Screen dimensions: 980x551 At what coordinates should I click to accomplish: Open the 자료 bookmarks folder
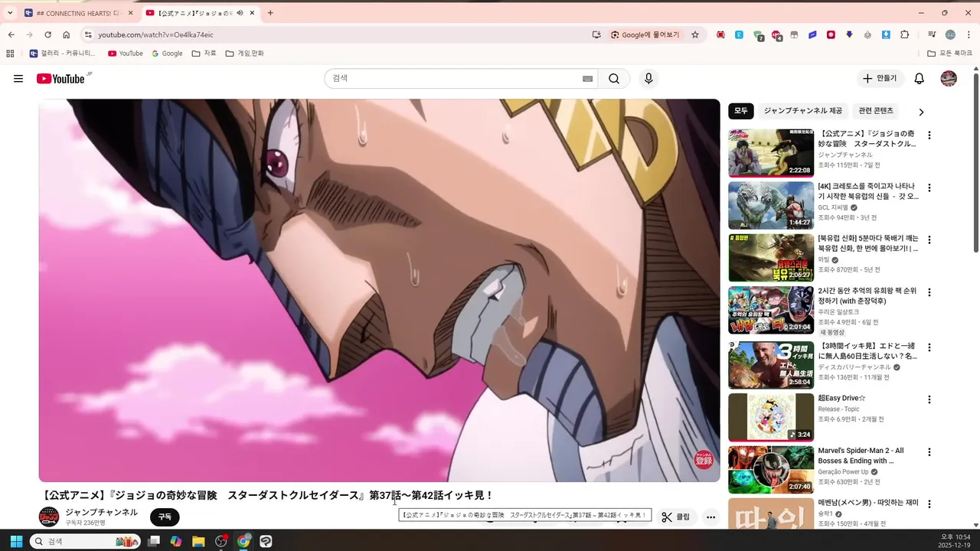(x=204, y=54)
